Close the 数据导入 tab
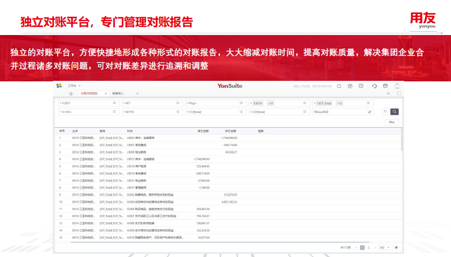The width and height of the screenshot is (451, 257). click(137, 93)
